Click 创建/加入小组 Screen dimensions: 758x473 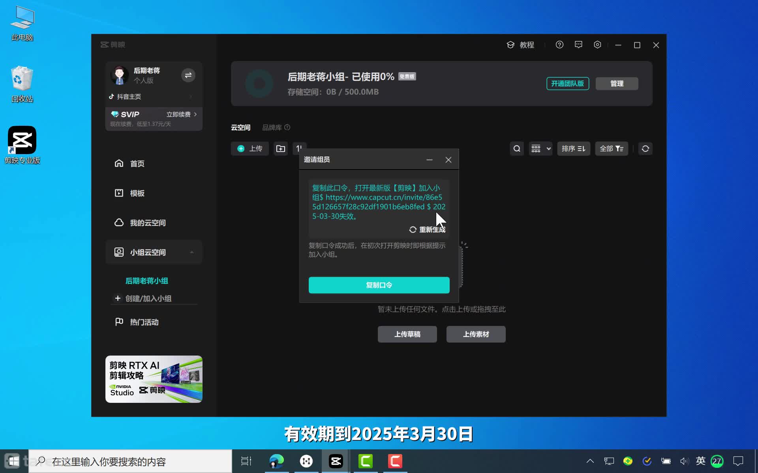pyautogui.click(x=143, y=298)
